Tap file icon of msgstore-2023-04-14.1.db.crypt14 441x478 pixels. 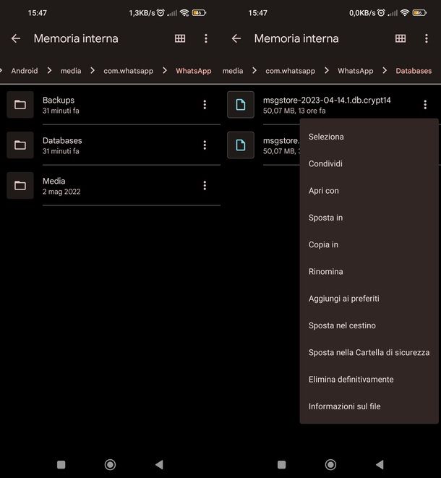(241, 105)
